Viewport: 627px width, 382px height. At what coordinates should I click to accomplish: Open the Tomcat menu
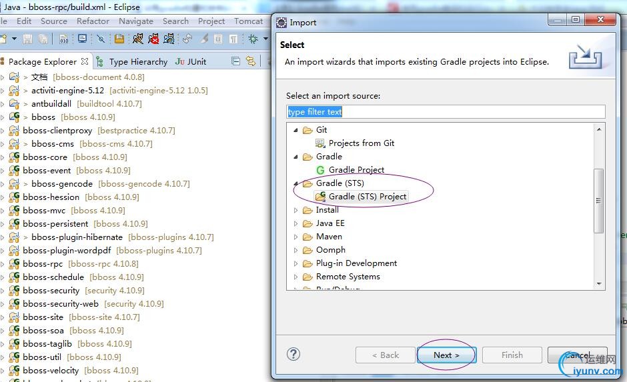point(248,21)
